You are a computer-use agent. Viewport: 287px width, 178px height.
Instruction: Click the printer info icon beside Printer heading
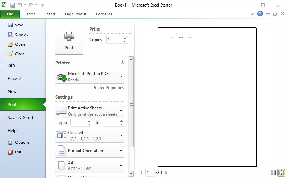click(122, 62)
